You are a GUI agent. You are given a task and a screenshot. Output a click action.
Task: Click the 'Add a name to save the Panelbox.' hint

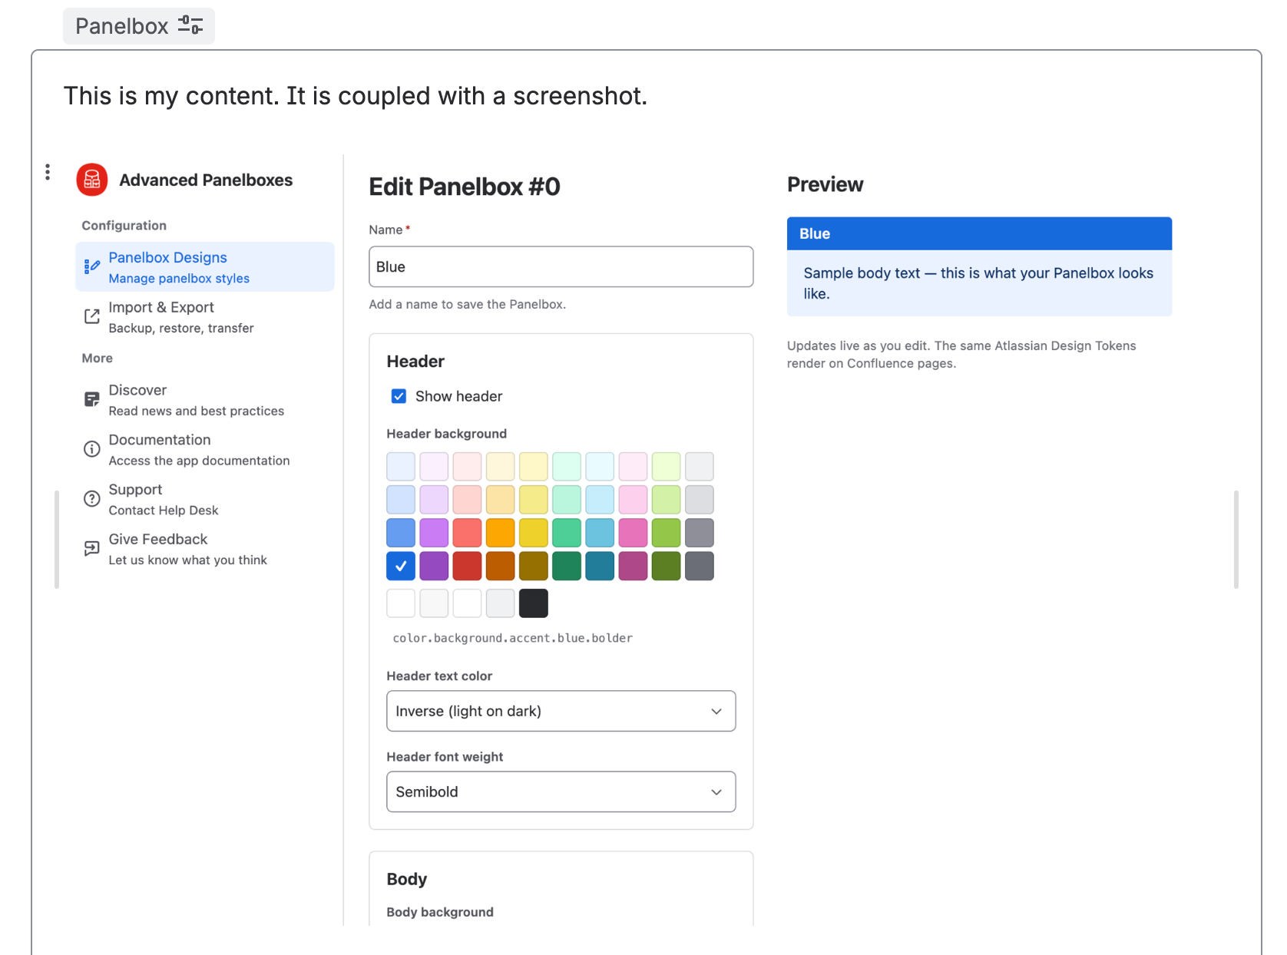[468, 304]
